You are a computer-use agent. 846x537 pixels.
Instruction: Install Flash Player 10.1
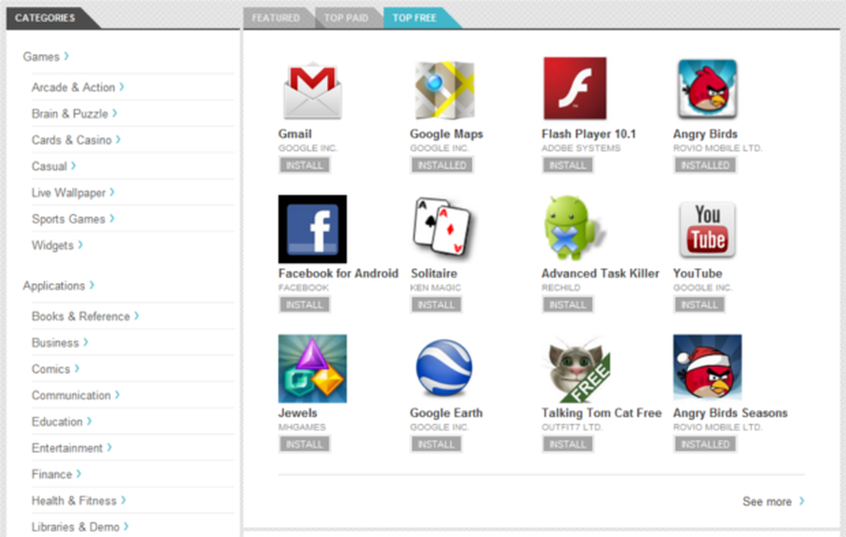(568, 165)
